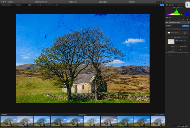The width and height of the screenshot is (190, 128).
Task: Show the layers panel icon
Action: click(170, 5)
